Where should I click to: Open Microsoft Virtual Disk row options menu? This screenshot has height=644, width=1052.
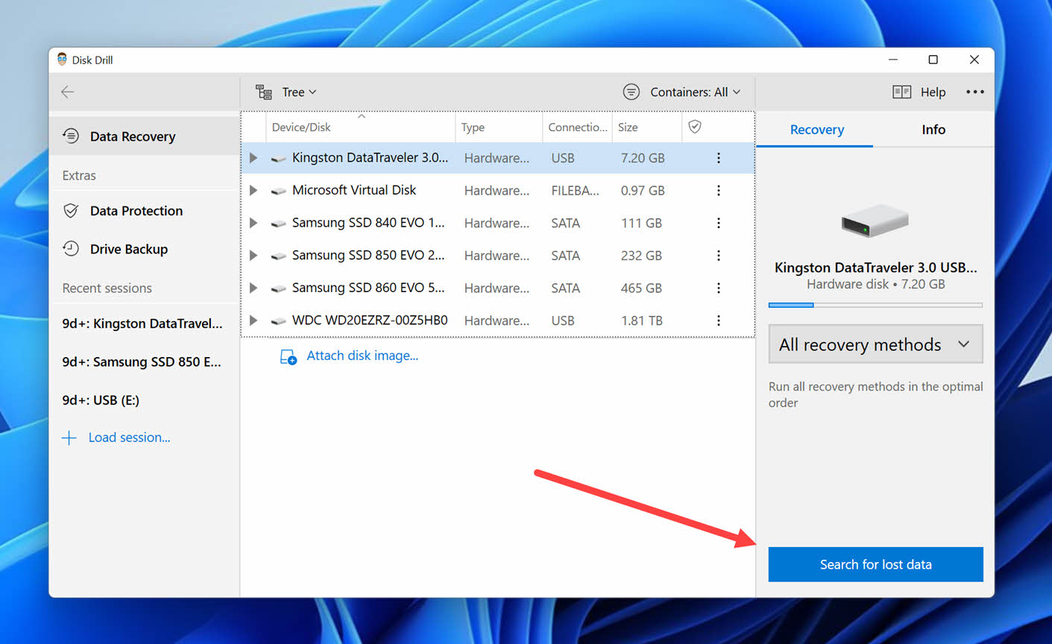pos(719,190)
